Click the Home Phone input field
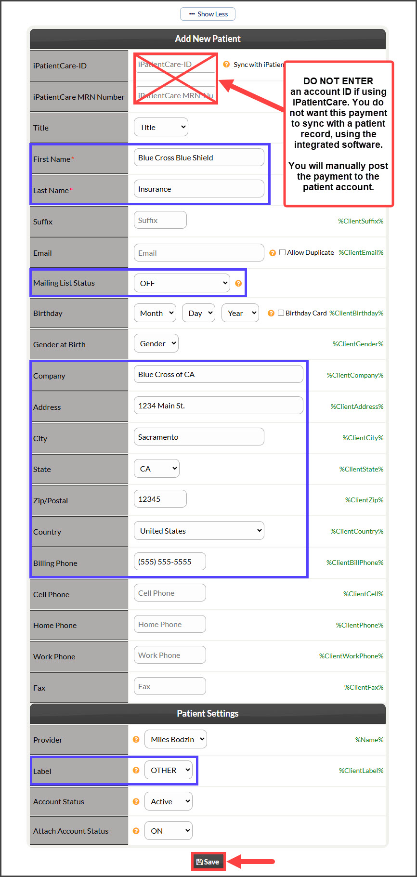Screen dimensions: 417x877 click(x=170, y=624)
